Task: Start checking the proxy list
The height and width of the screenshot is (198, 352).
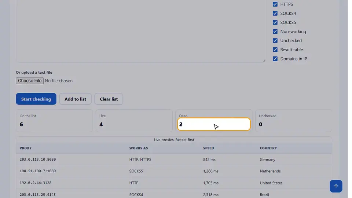Action: click(x=36, y=99)
